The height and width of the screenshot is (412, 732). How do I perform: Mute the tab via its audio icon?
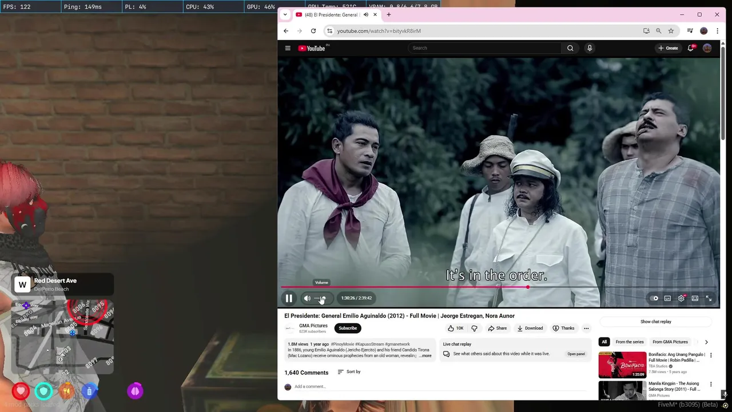click(x=366, y=15)
